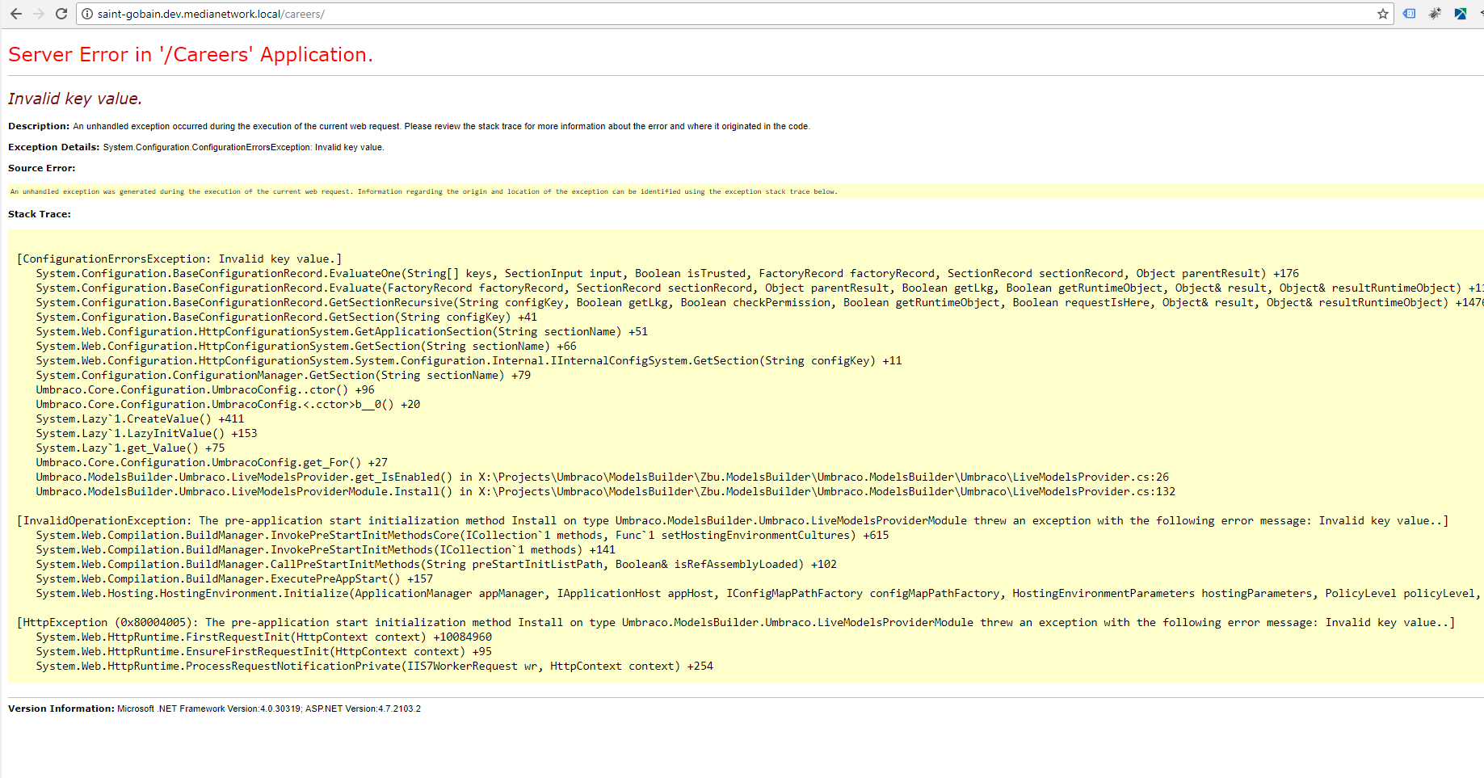
Task: Click the italic 'Invalid key value.' heading
Action: 75,99
